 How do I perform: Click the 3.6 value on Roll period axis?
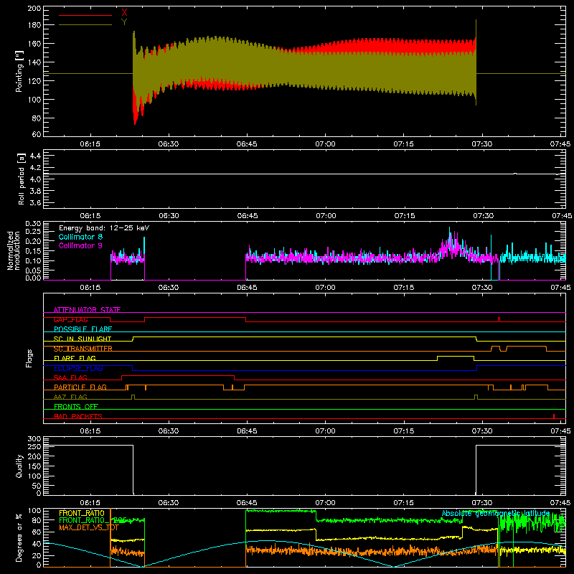[x=35, y=202]
